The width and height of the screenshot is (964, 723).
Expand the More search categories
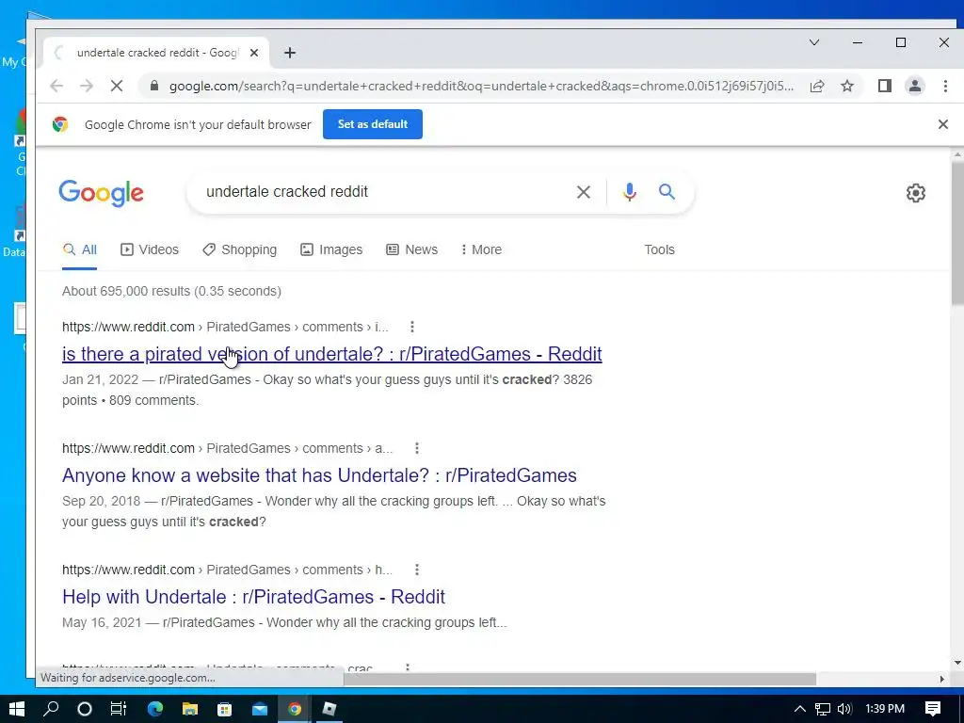[481, 249]
